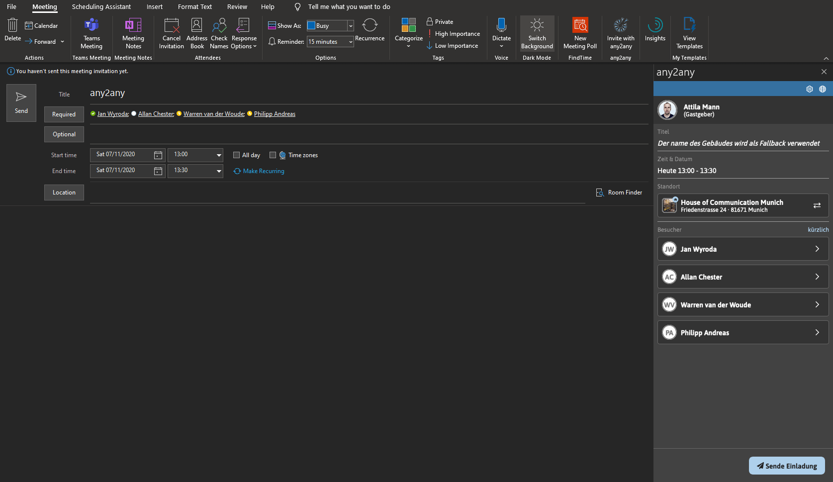833x482 pixels.
Task: Create a New Meeting Poll with FindTime
Action: [580, 33]
